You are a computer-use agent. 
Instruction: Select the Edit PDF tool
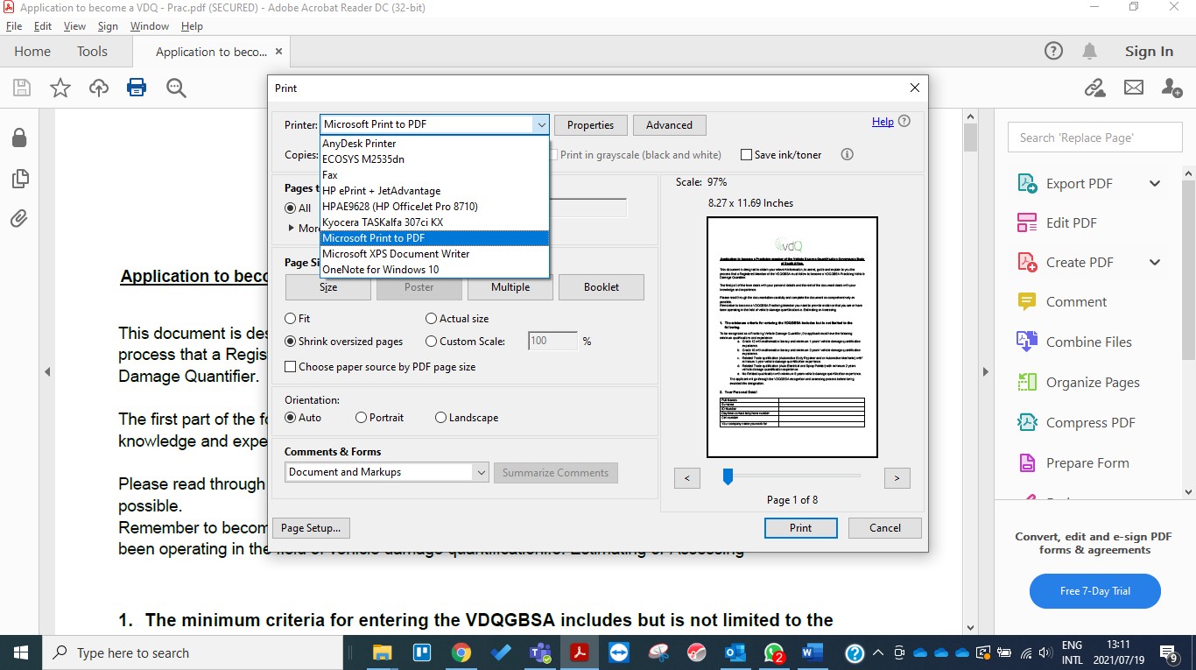1071,223
